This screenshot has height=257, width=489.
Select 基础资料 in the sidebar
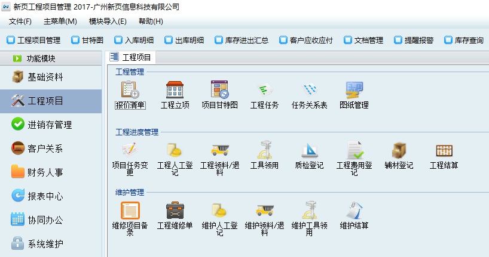click(x=51, y=77)
